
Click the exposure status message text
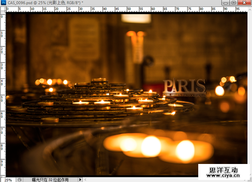click(x=50, y=179)
